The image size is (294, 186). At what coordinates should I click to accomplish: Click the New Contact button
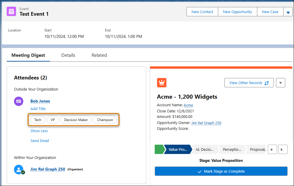click(202, 12)
